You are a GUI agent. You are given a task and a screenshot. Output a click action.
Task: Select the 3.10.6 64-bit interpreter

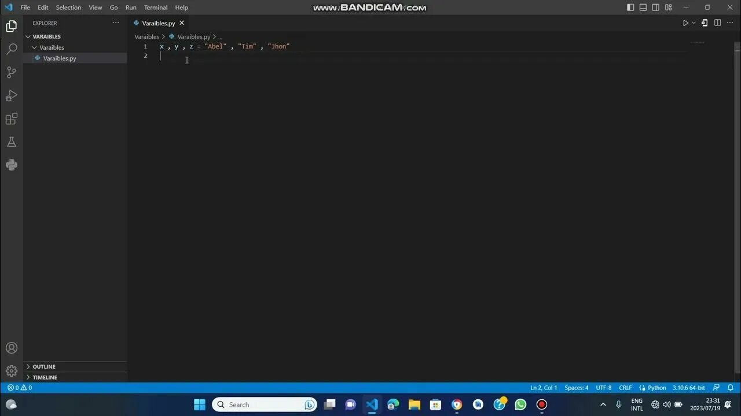tap(689, 388)
